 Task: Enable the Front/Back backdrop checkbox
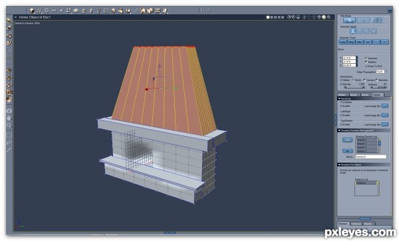341,106
